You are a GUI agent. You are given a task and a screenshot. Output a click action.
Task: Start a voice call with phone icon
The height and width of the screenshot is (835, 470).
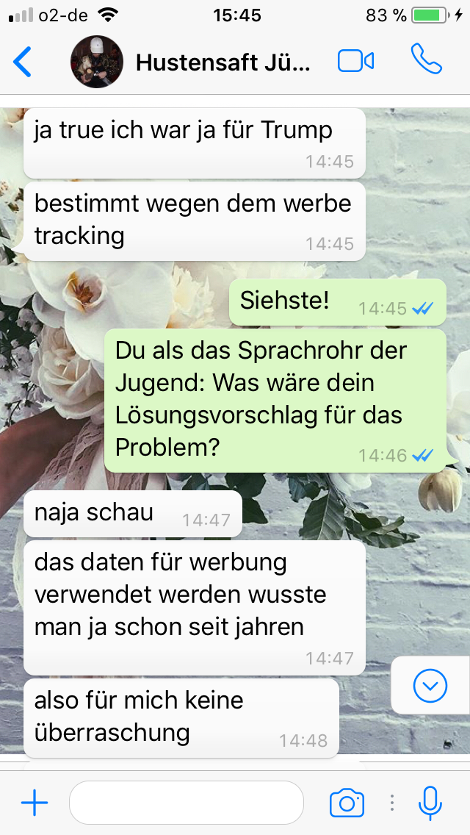[x=427, y=60]
